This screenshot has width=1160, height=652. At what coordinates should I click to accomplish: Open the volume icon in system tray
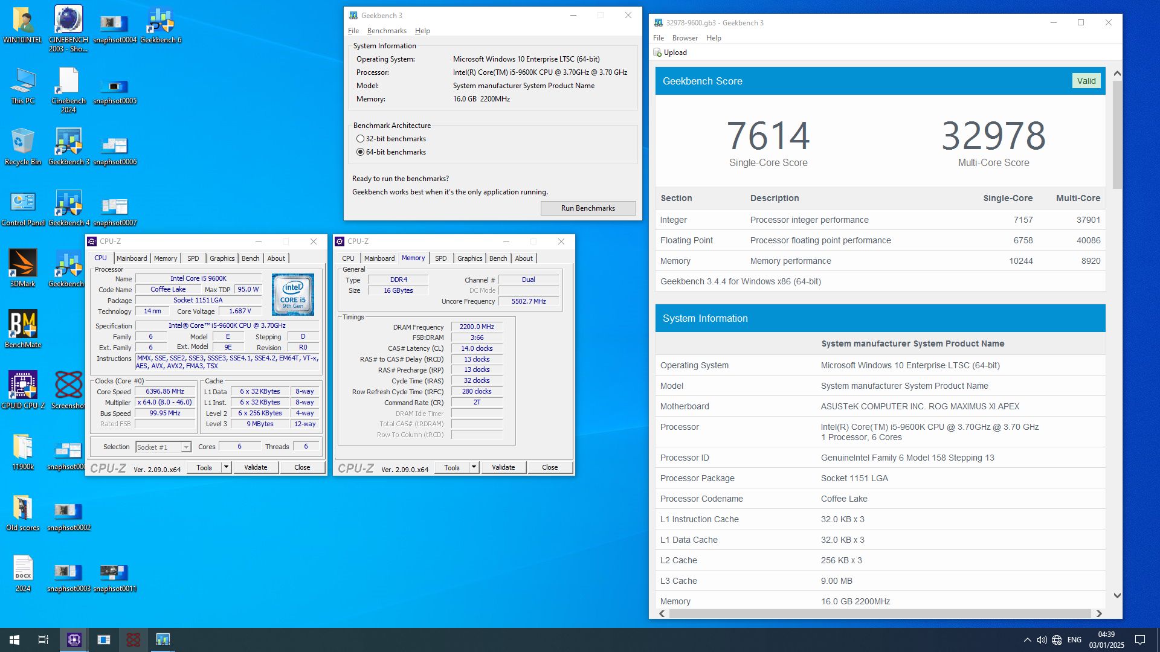point(1042,640)
